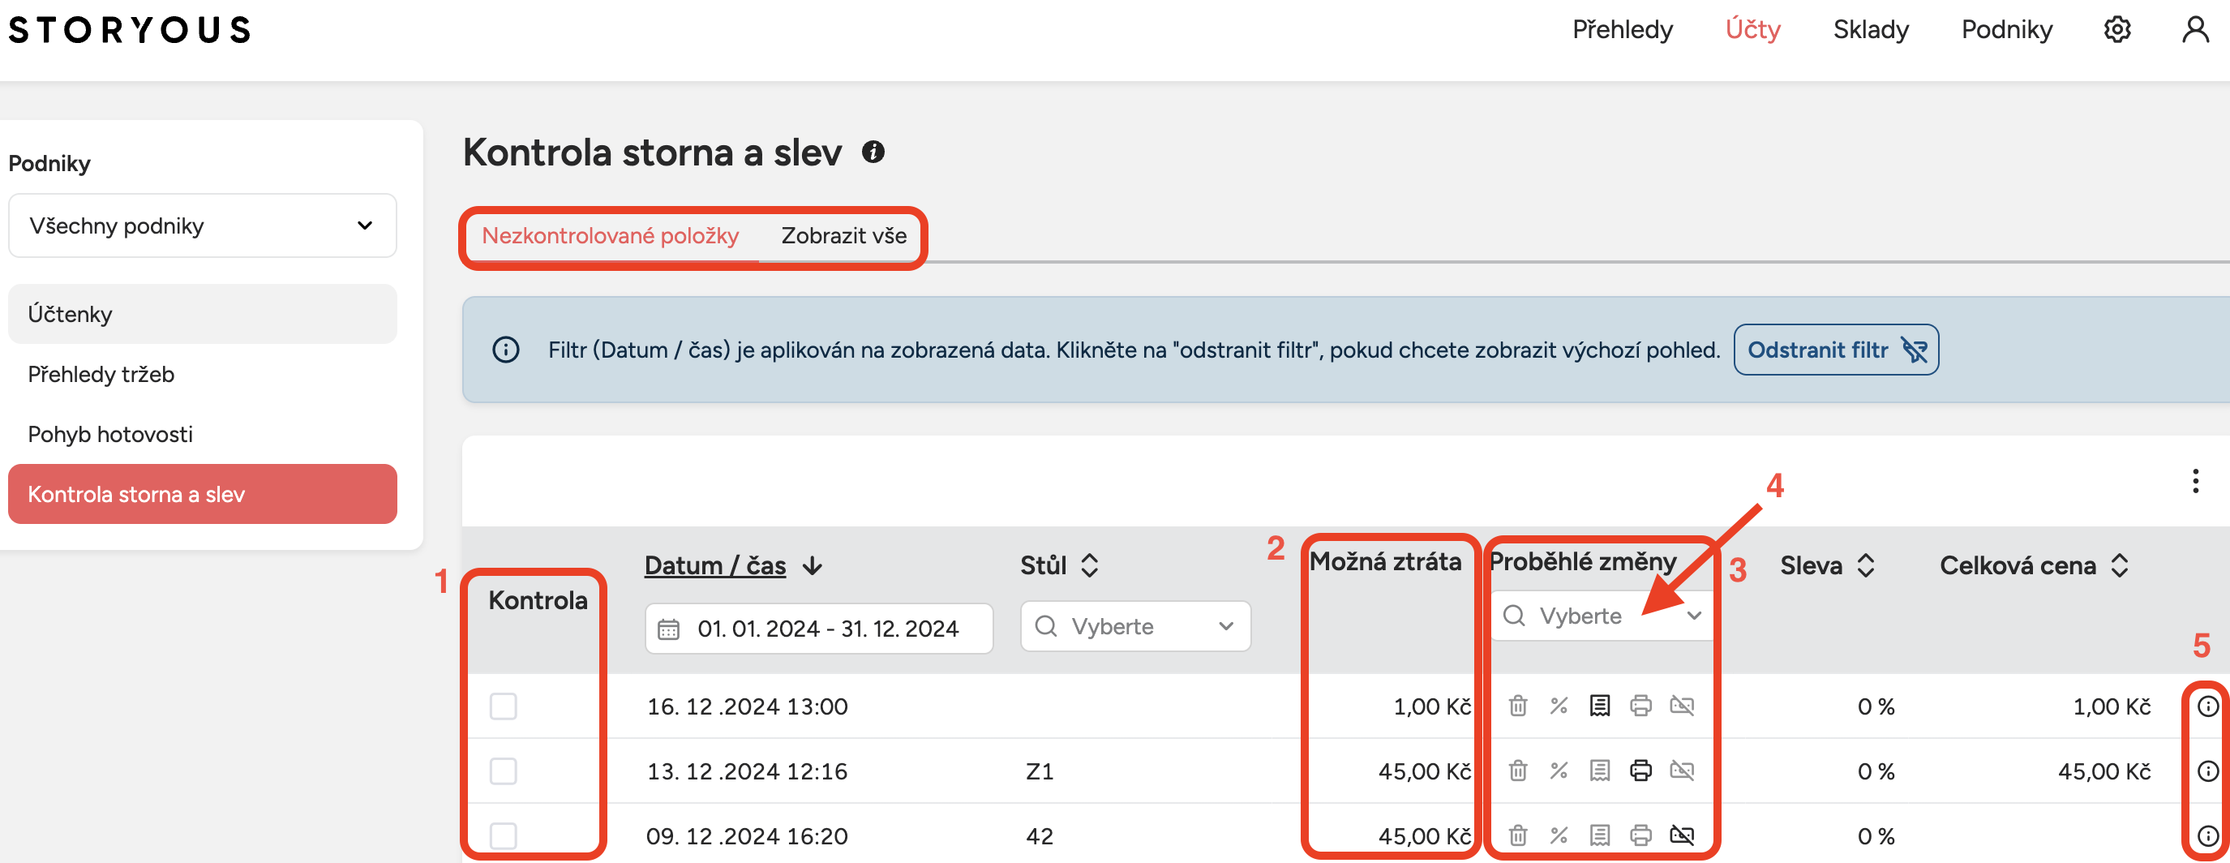Screen dimensions: 2230x863
Task: Click the receipt icon in the first row
Action: click(x=1599, y=706)
